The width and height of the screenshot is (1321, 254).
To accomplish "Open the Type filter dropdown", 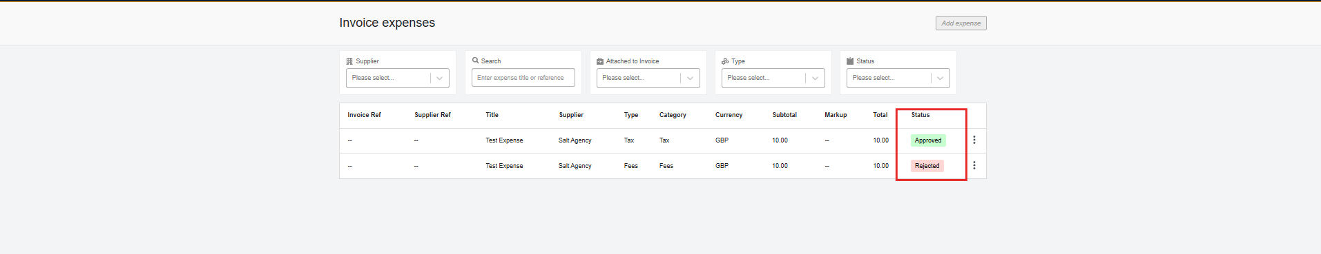I will (773, 78).
